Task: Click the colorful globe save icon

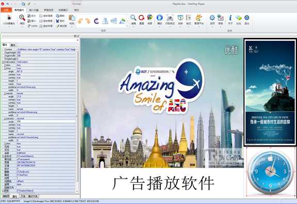Action: [x=150, y=18]
